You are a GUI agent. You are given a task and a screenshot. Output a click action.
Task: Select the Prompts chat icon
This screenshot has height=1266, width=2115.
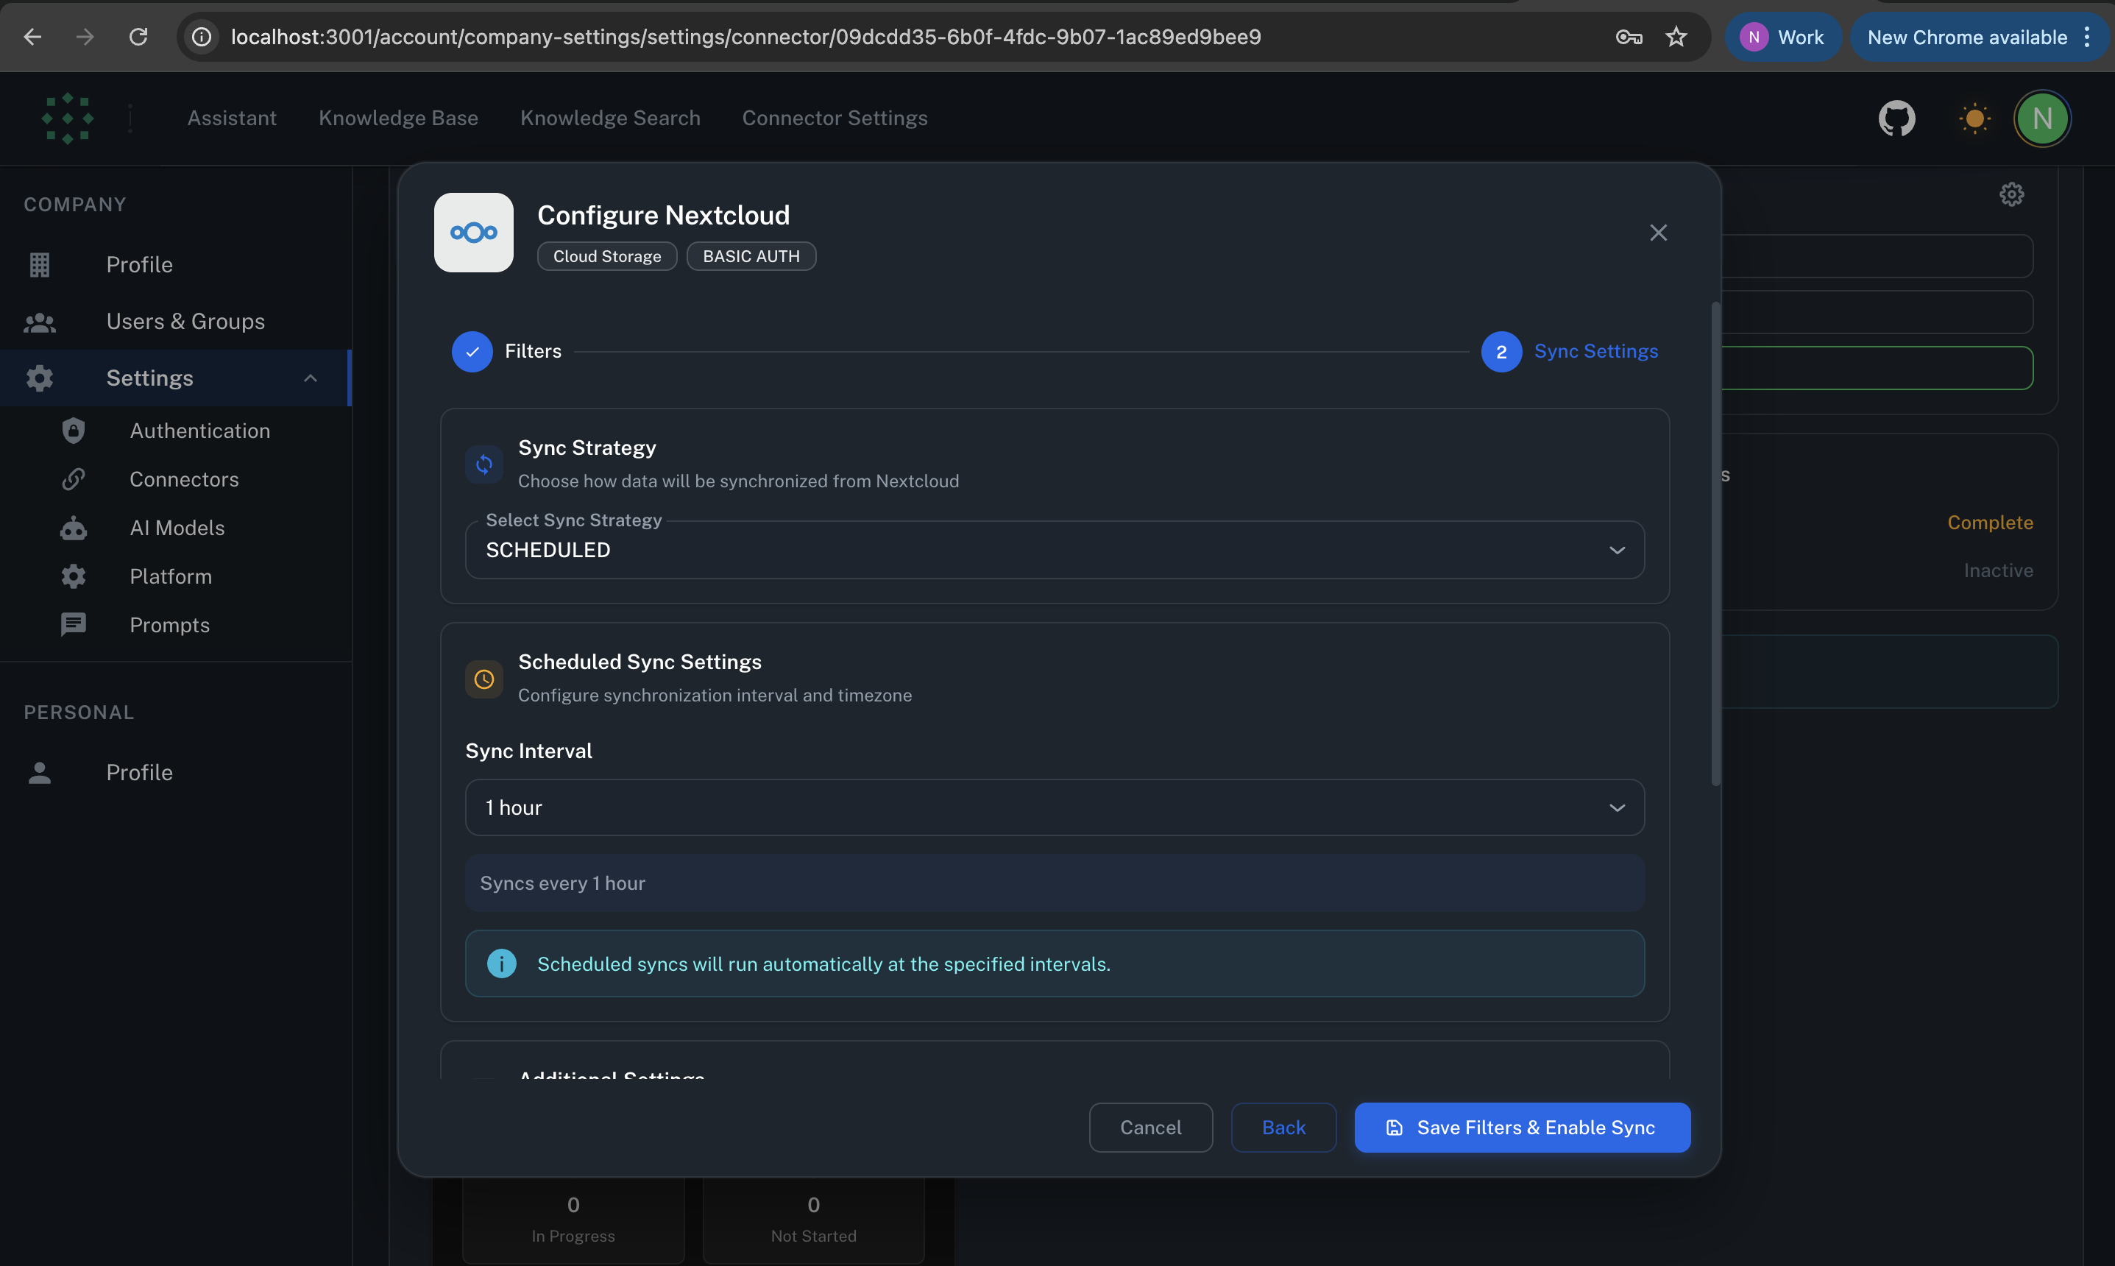[x=74, y=623]
